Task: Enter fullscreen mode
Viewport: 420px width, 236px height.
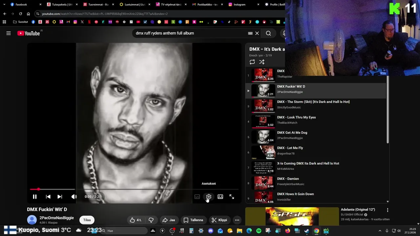Action: tap(232, 197)
